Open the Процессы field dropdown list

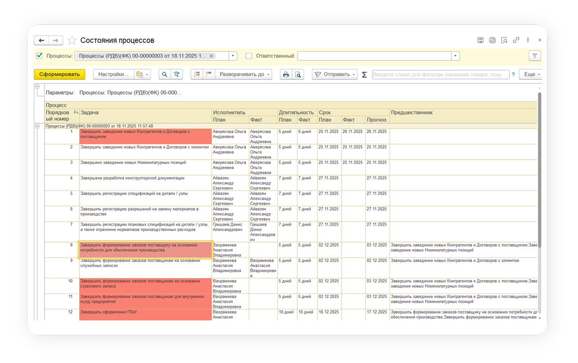click(x=233, y=56)
